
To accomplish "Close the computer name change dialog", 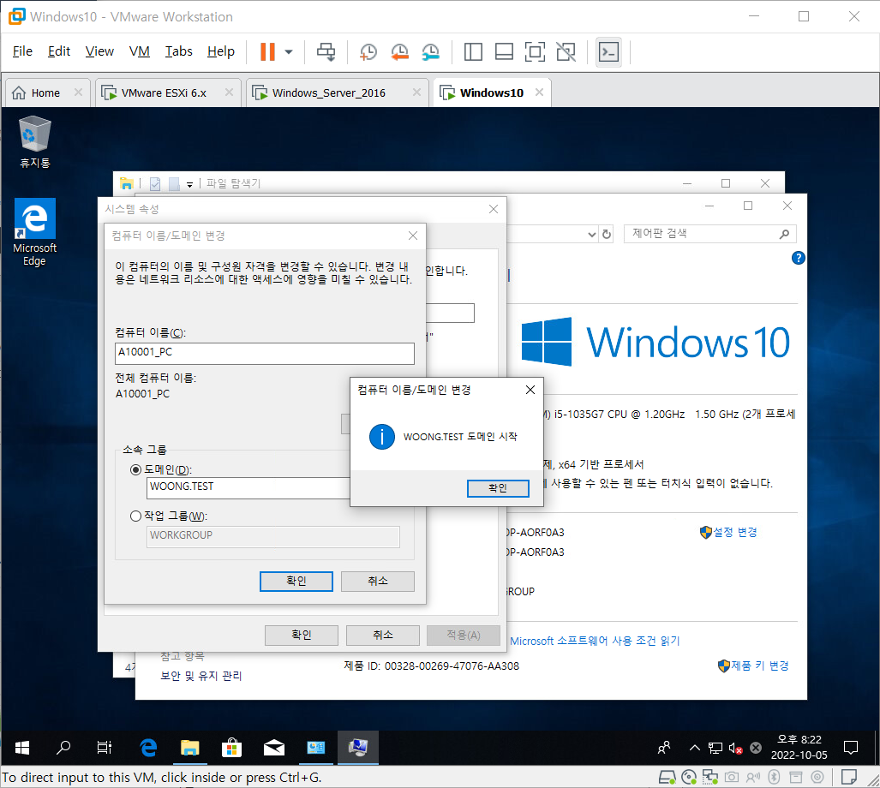I will (413, 236).
